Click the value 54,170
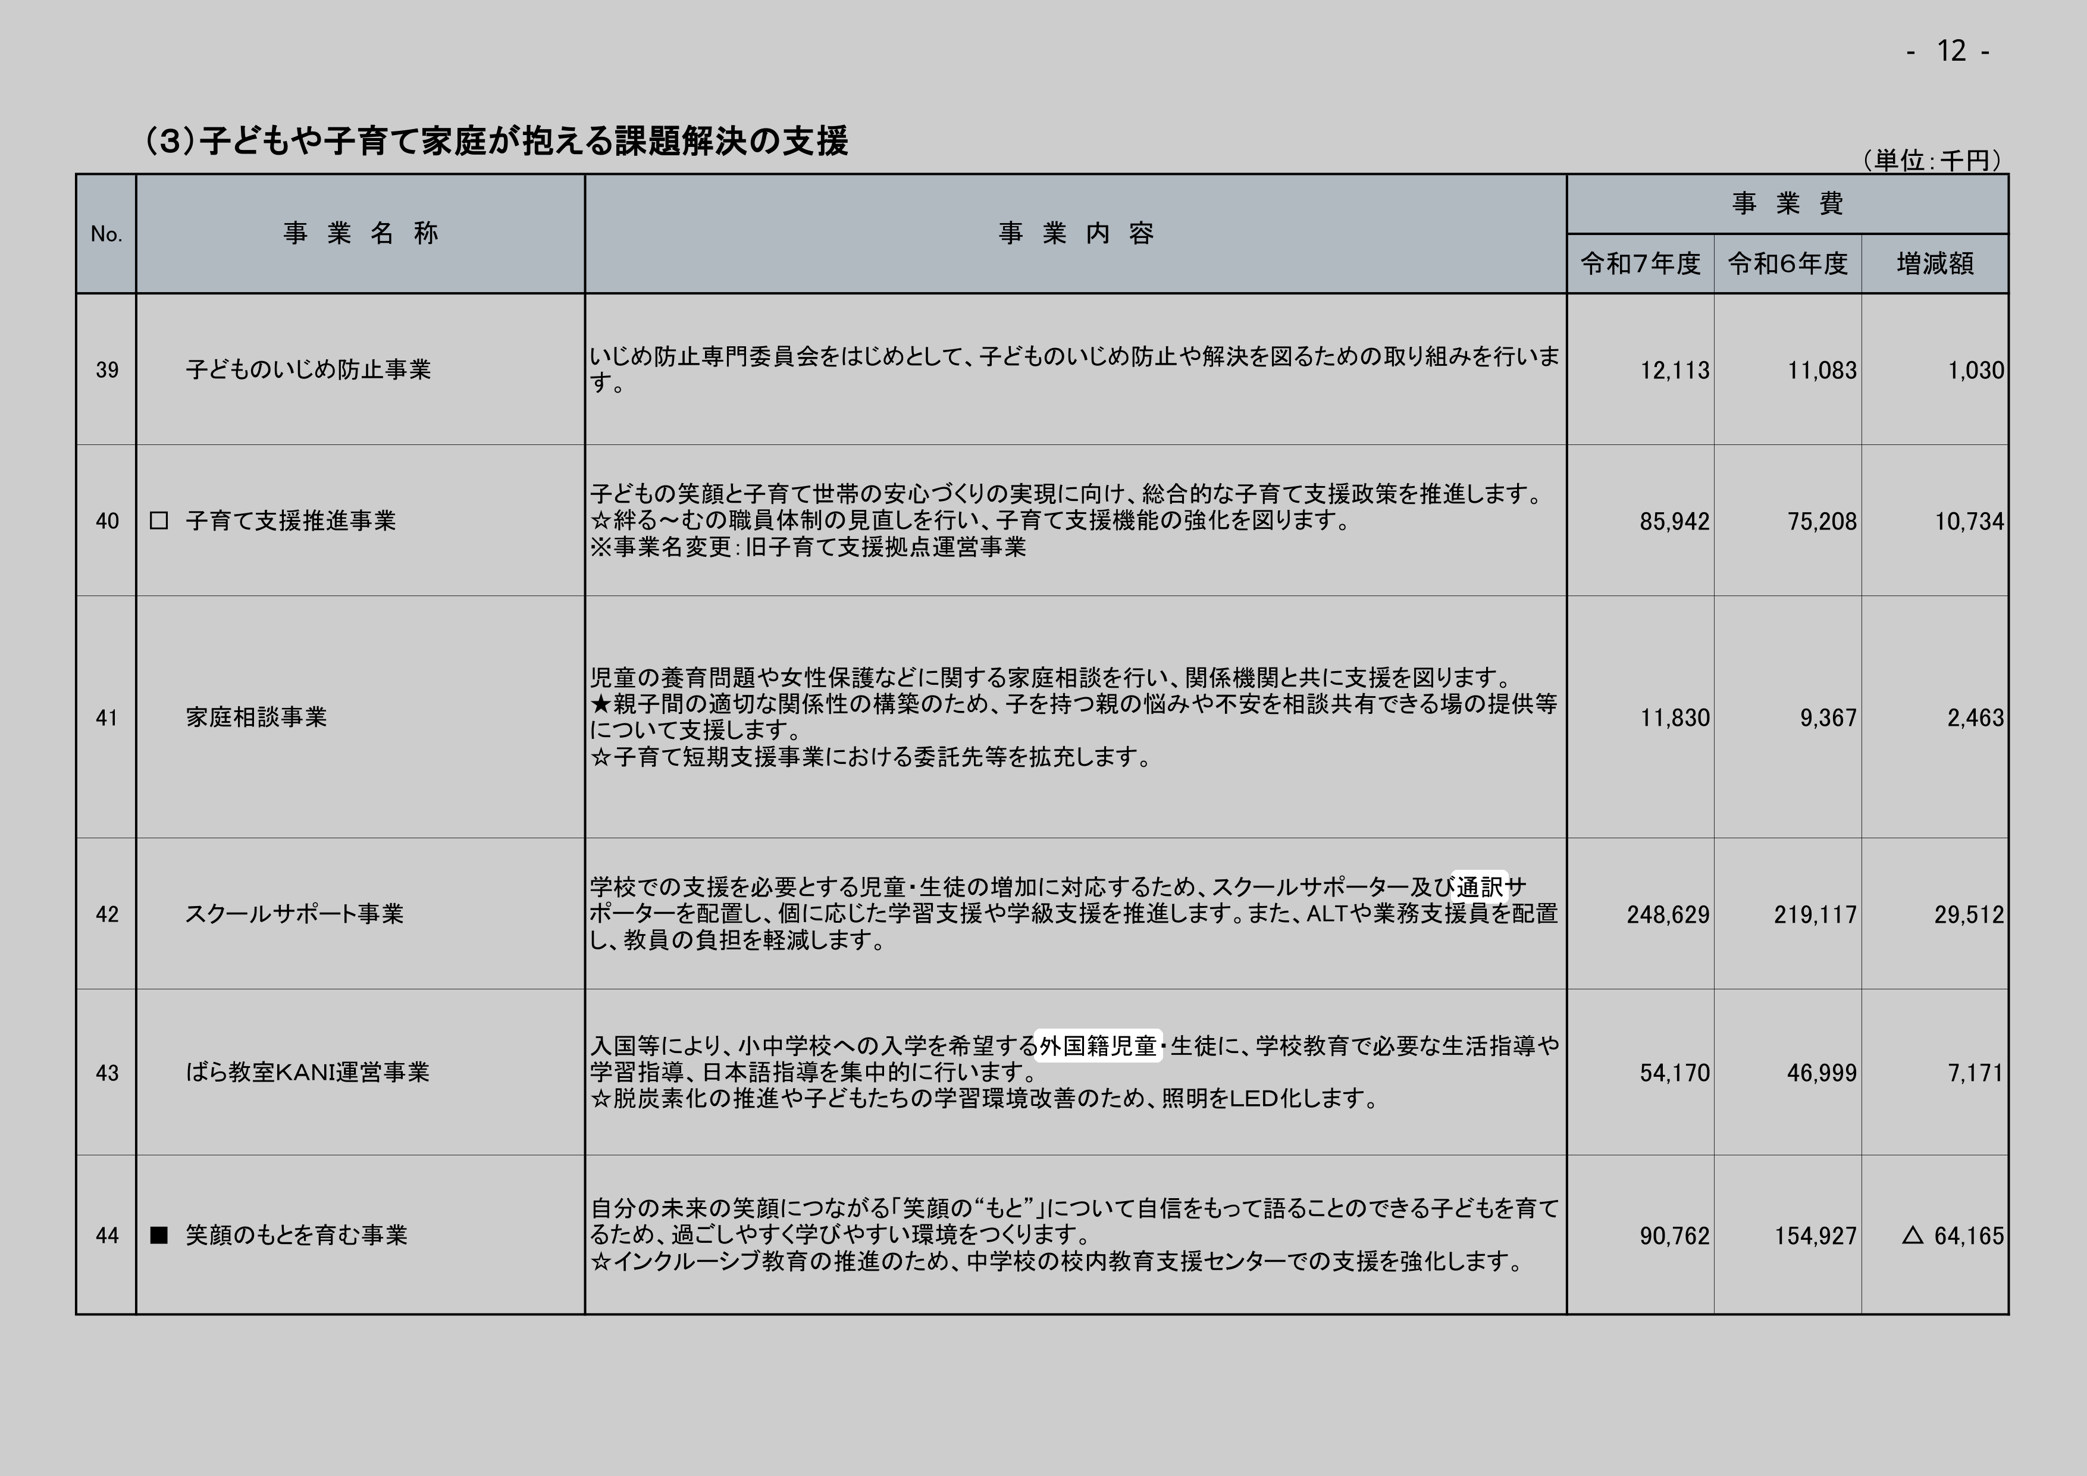 click(1674, 1073)
